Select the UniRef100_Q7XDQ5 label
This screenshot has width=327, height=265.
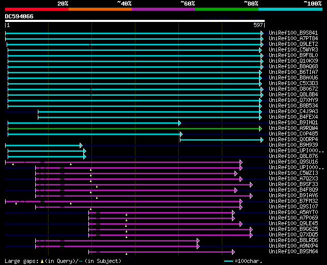(293, 235)
